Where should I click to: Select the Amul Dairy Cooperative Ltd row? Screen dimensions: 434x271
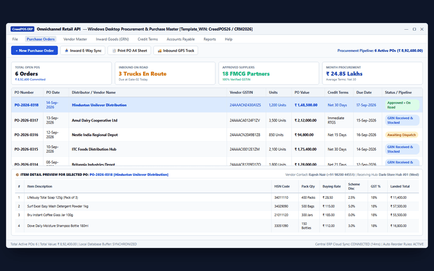216,120
